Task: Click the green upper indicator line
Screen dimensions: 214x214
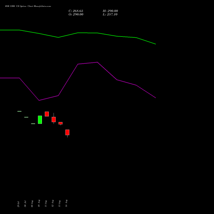Action: (x=78, y=33)
